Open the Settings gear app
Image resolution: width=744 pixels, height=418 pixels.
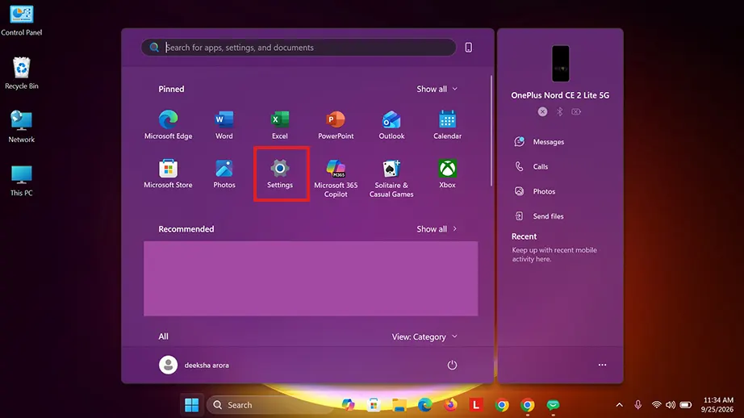(x=280, y=174)
